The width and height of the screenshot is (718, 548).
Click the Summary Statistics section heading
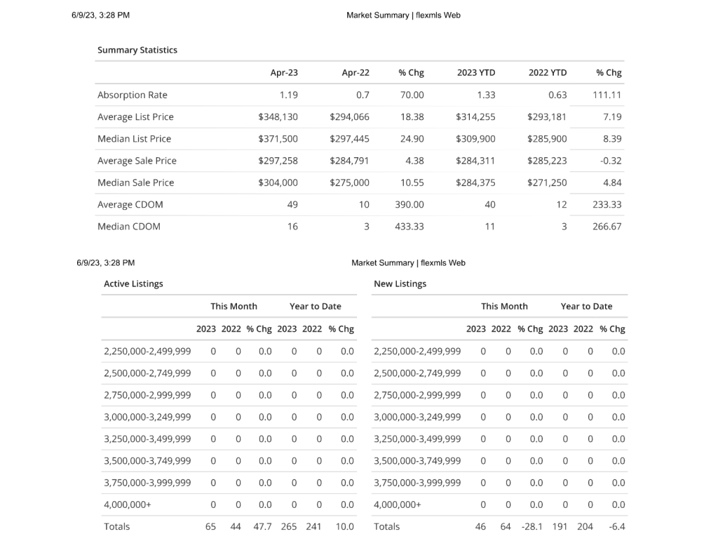pyautogui.click(x=137, y=51)
